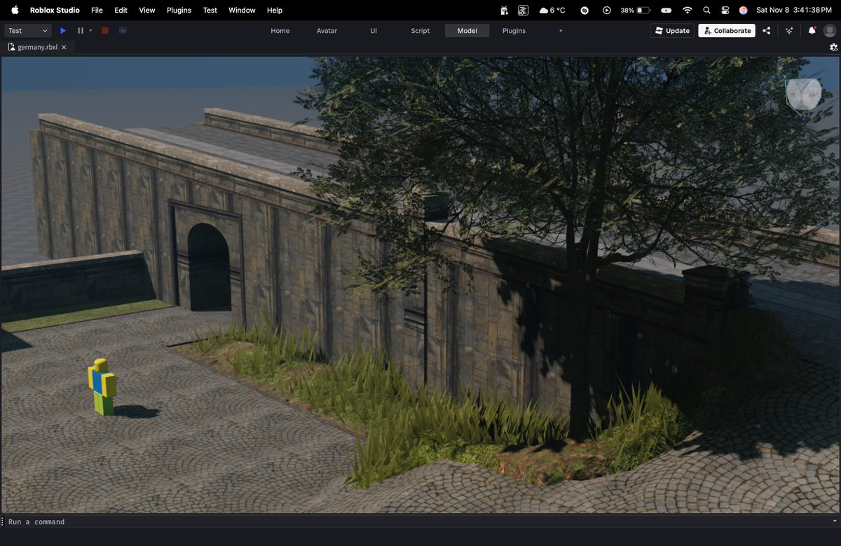Open the notifications bell
The width and height of the screenshot is (841, 546).
pos(812,31)
